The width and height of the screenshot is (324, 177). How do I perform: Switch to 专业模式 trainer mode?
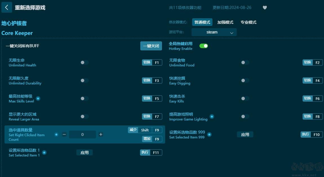point(248,22)
